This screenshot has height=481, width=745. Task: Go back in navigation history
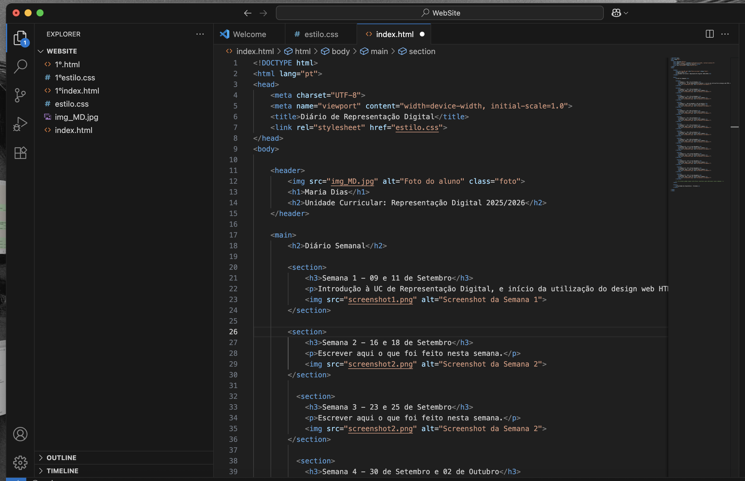(248, 13)
